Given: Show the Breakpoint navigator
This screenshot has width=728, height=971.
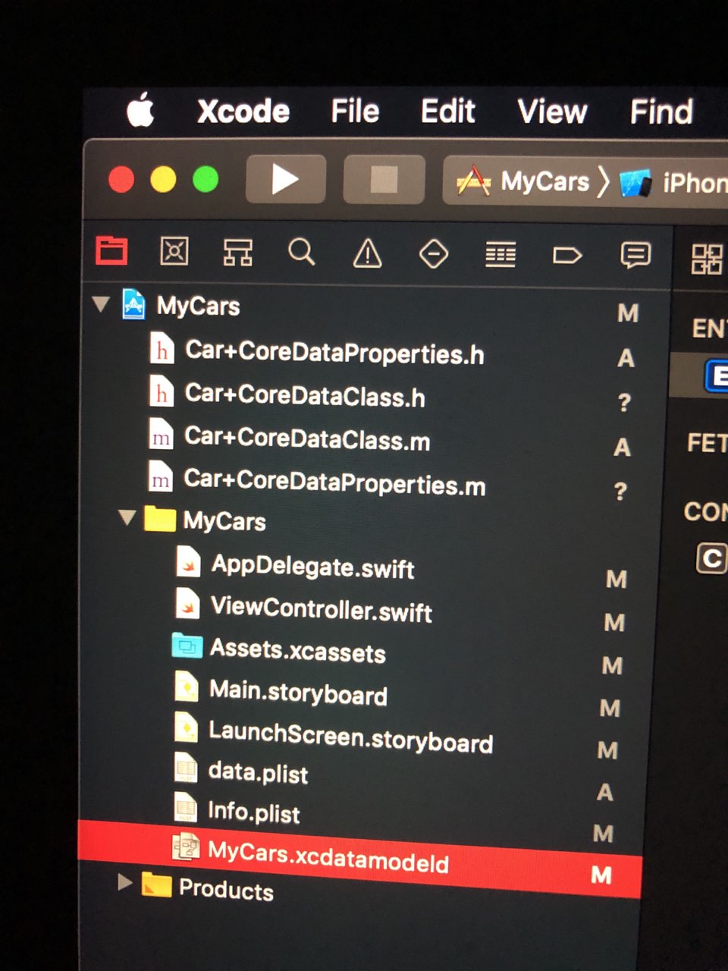Looking at the screenshot, I should click(x=567, y=256).
